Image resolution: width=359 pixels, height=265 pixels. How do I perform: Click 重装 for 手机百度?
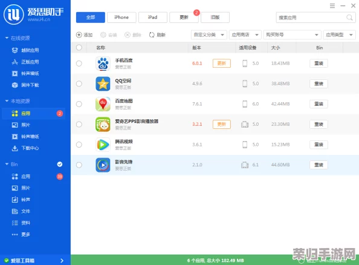tap(319, 64)
